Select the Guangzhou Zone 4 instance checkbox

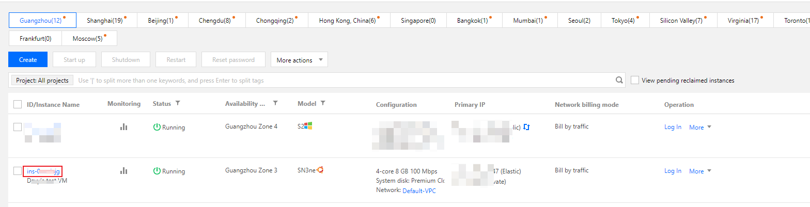[18, 127]
